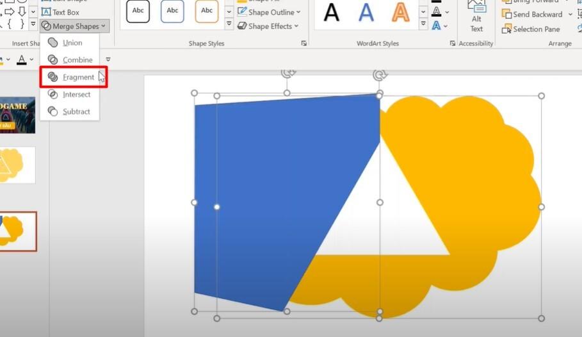Image resolution: width=582 pixels, height=337 pixels.
Task: Open the Alt Text pane
Action: pyautogui.click(x=476, y=17)
